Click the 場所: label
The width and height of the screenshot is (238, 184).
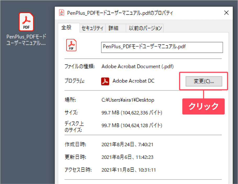70,100
